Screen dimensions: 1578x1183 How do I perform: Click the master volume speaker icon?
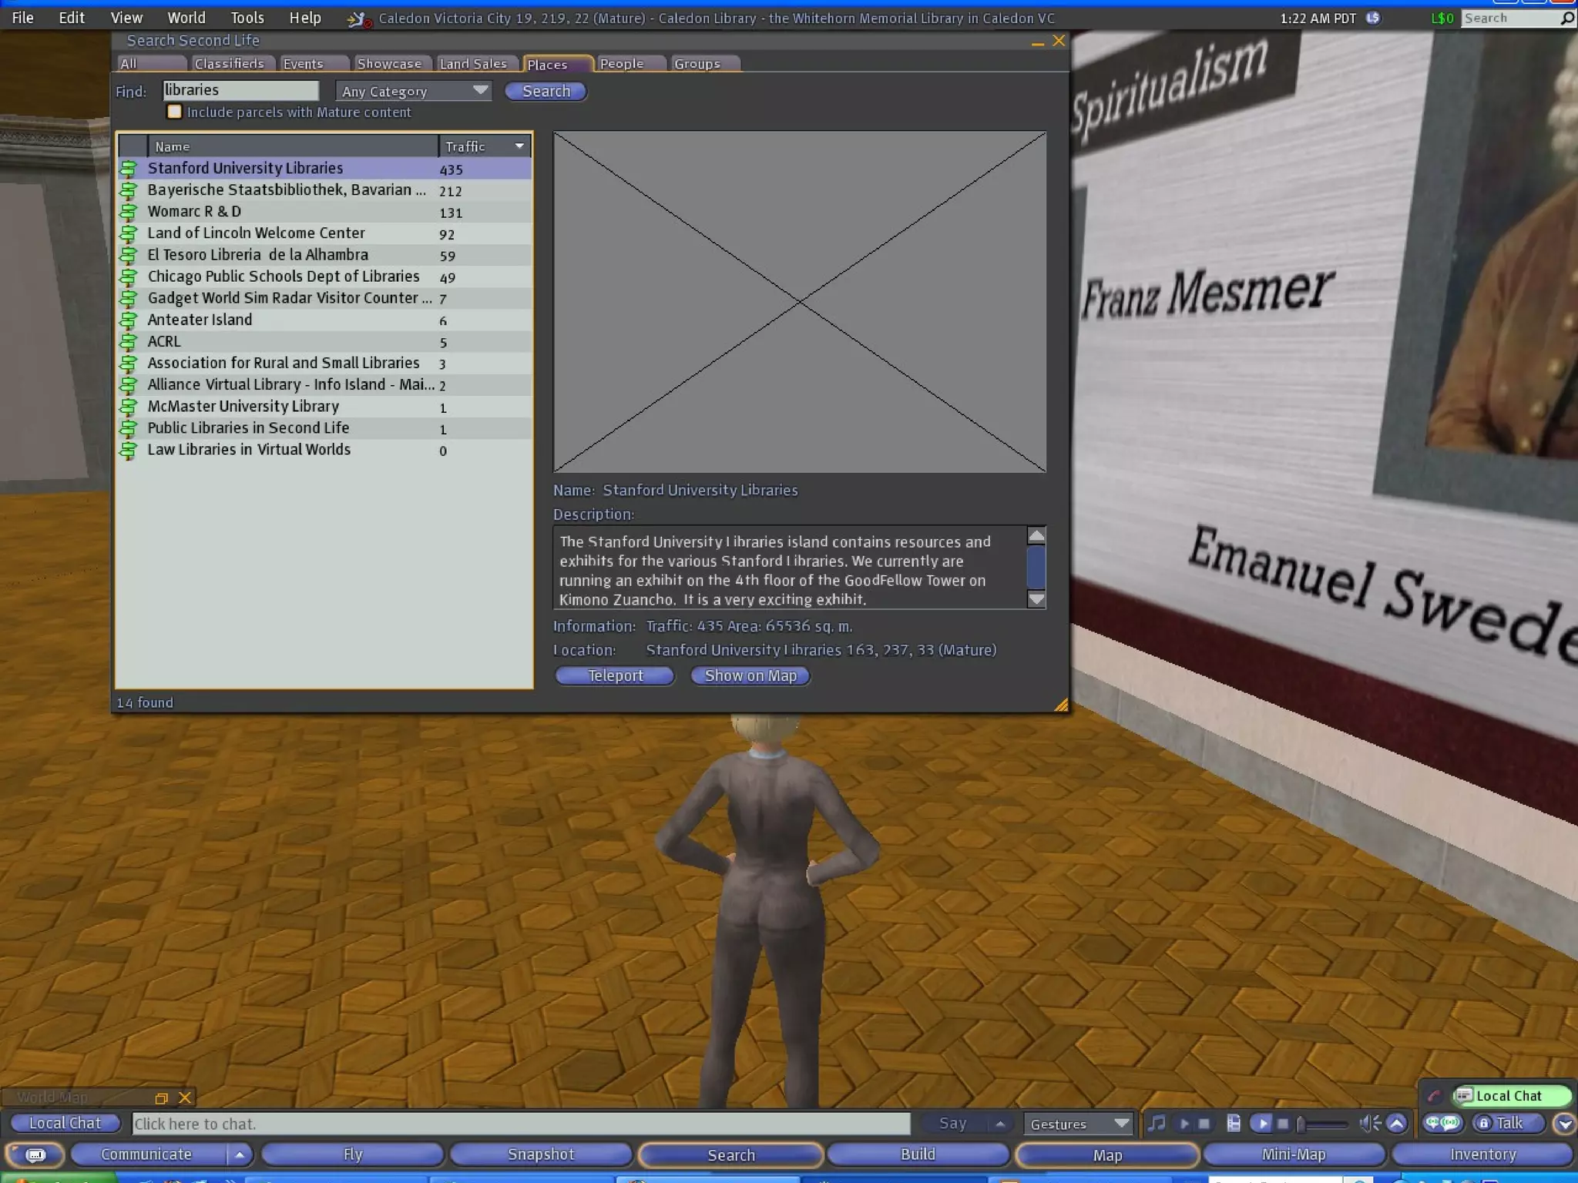pos(1369,1124)
